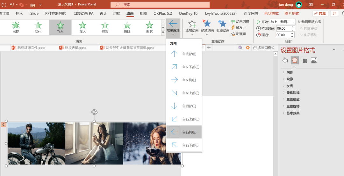Click the search box 搜索
344x176 pixels.
(160, 4)
